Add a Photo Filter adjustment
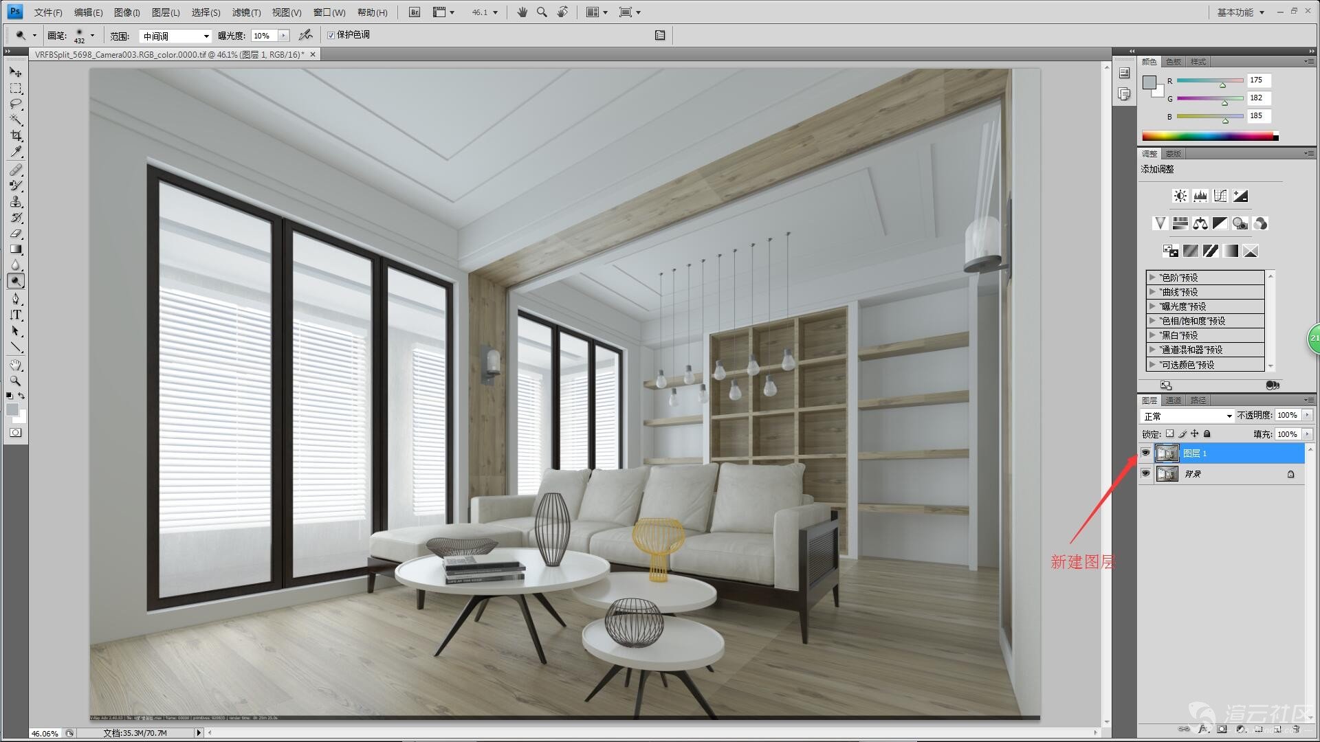Screen dimensions: 1320x742 tap(1240, 223)
